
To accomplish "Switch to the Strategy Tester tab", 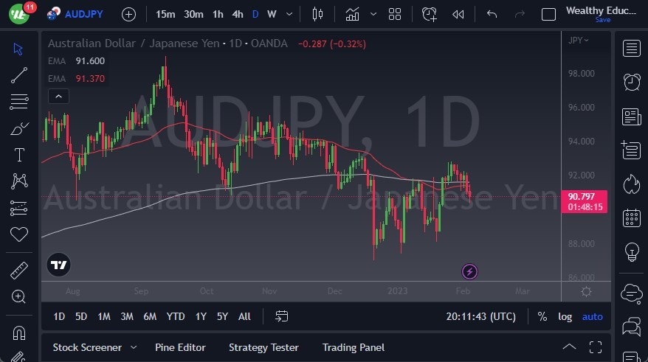I will click(x=263, y=347).
